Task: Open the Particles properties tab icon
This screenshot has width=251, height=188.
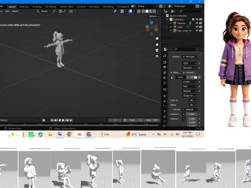Action: pos(165,106)
